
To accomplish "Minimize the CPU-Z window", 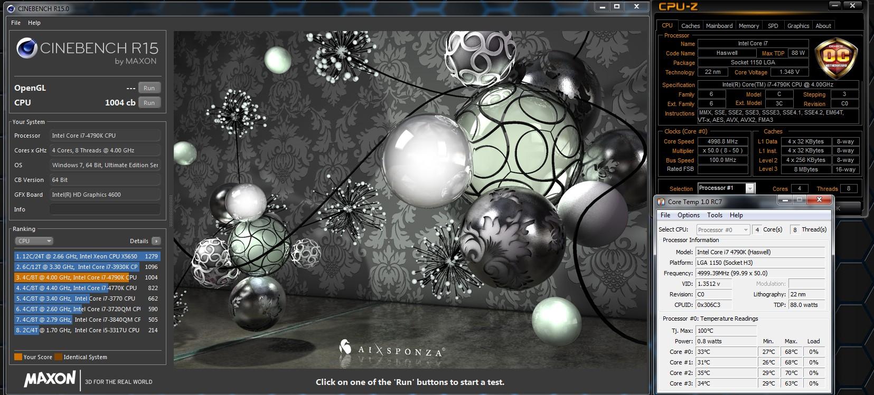I will (834, 6).
